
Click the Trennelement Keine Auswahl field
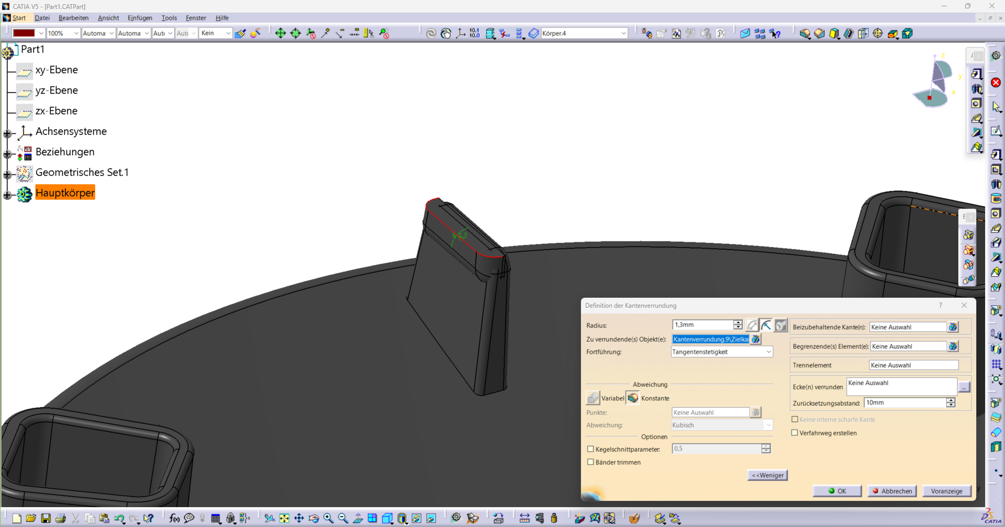[913, 365]
